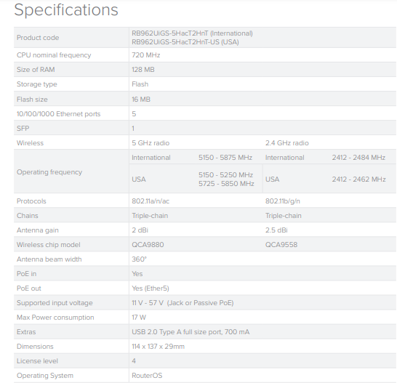
Task: Click the 5150 - 5875 MHz frequency range
Action: pyautogui.click(x=225, y=158)
